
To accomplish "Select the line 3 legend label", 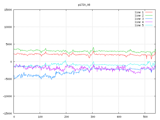I will 139,19.
